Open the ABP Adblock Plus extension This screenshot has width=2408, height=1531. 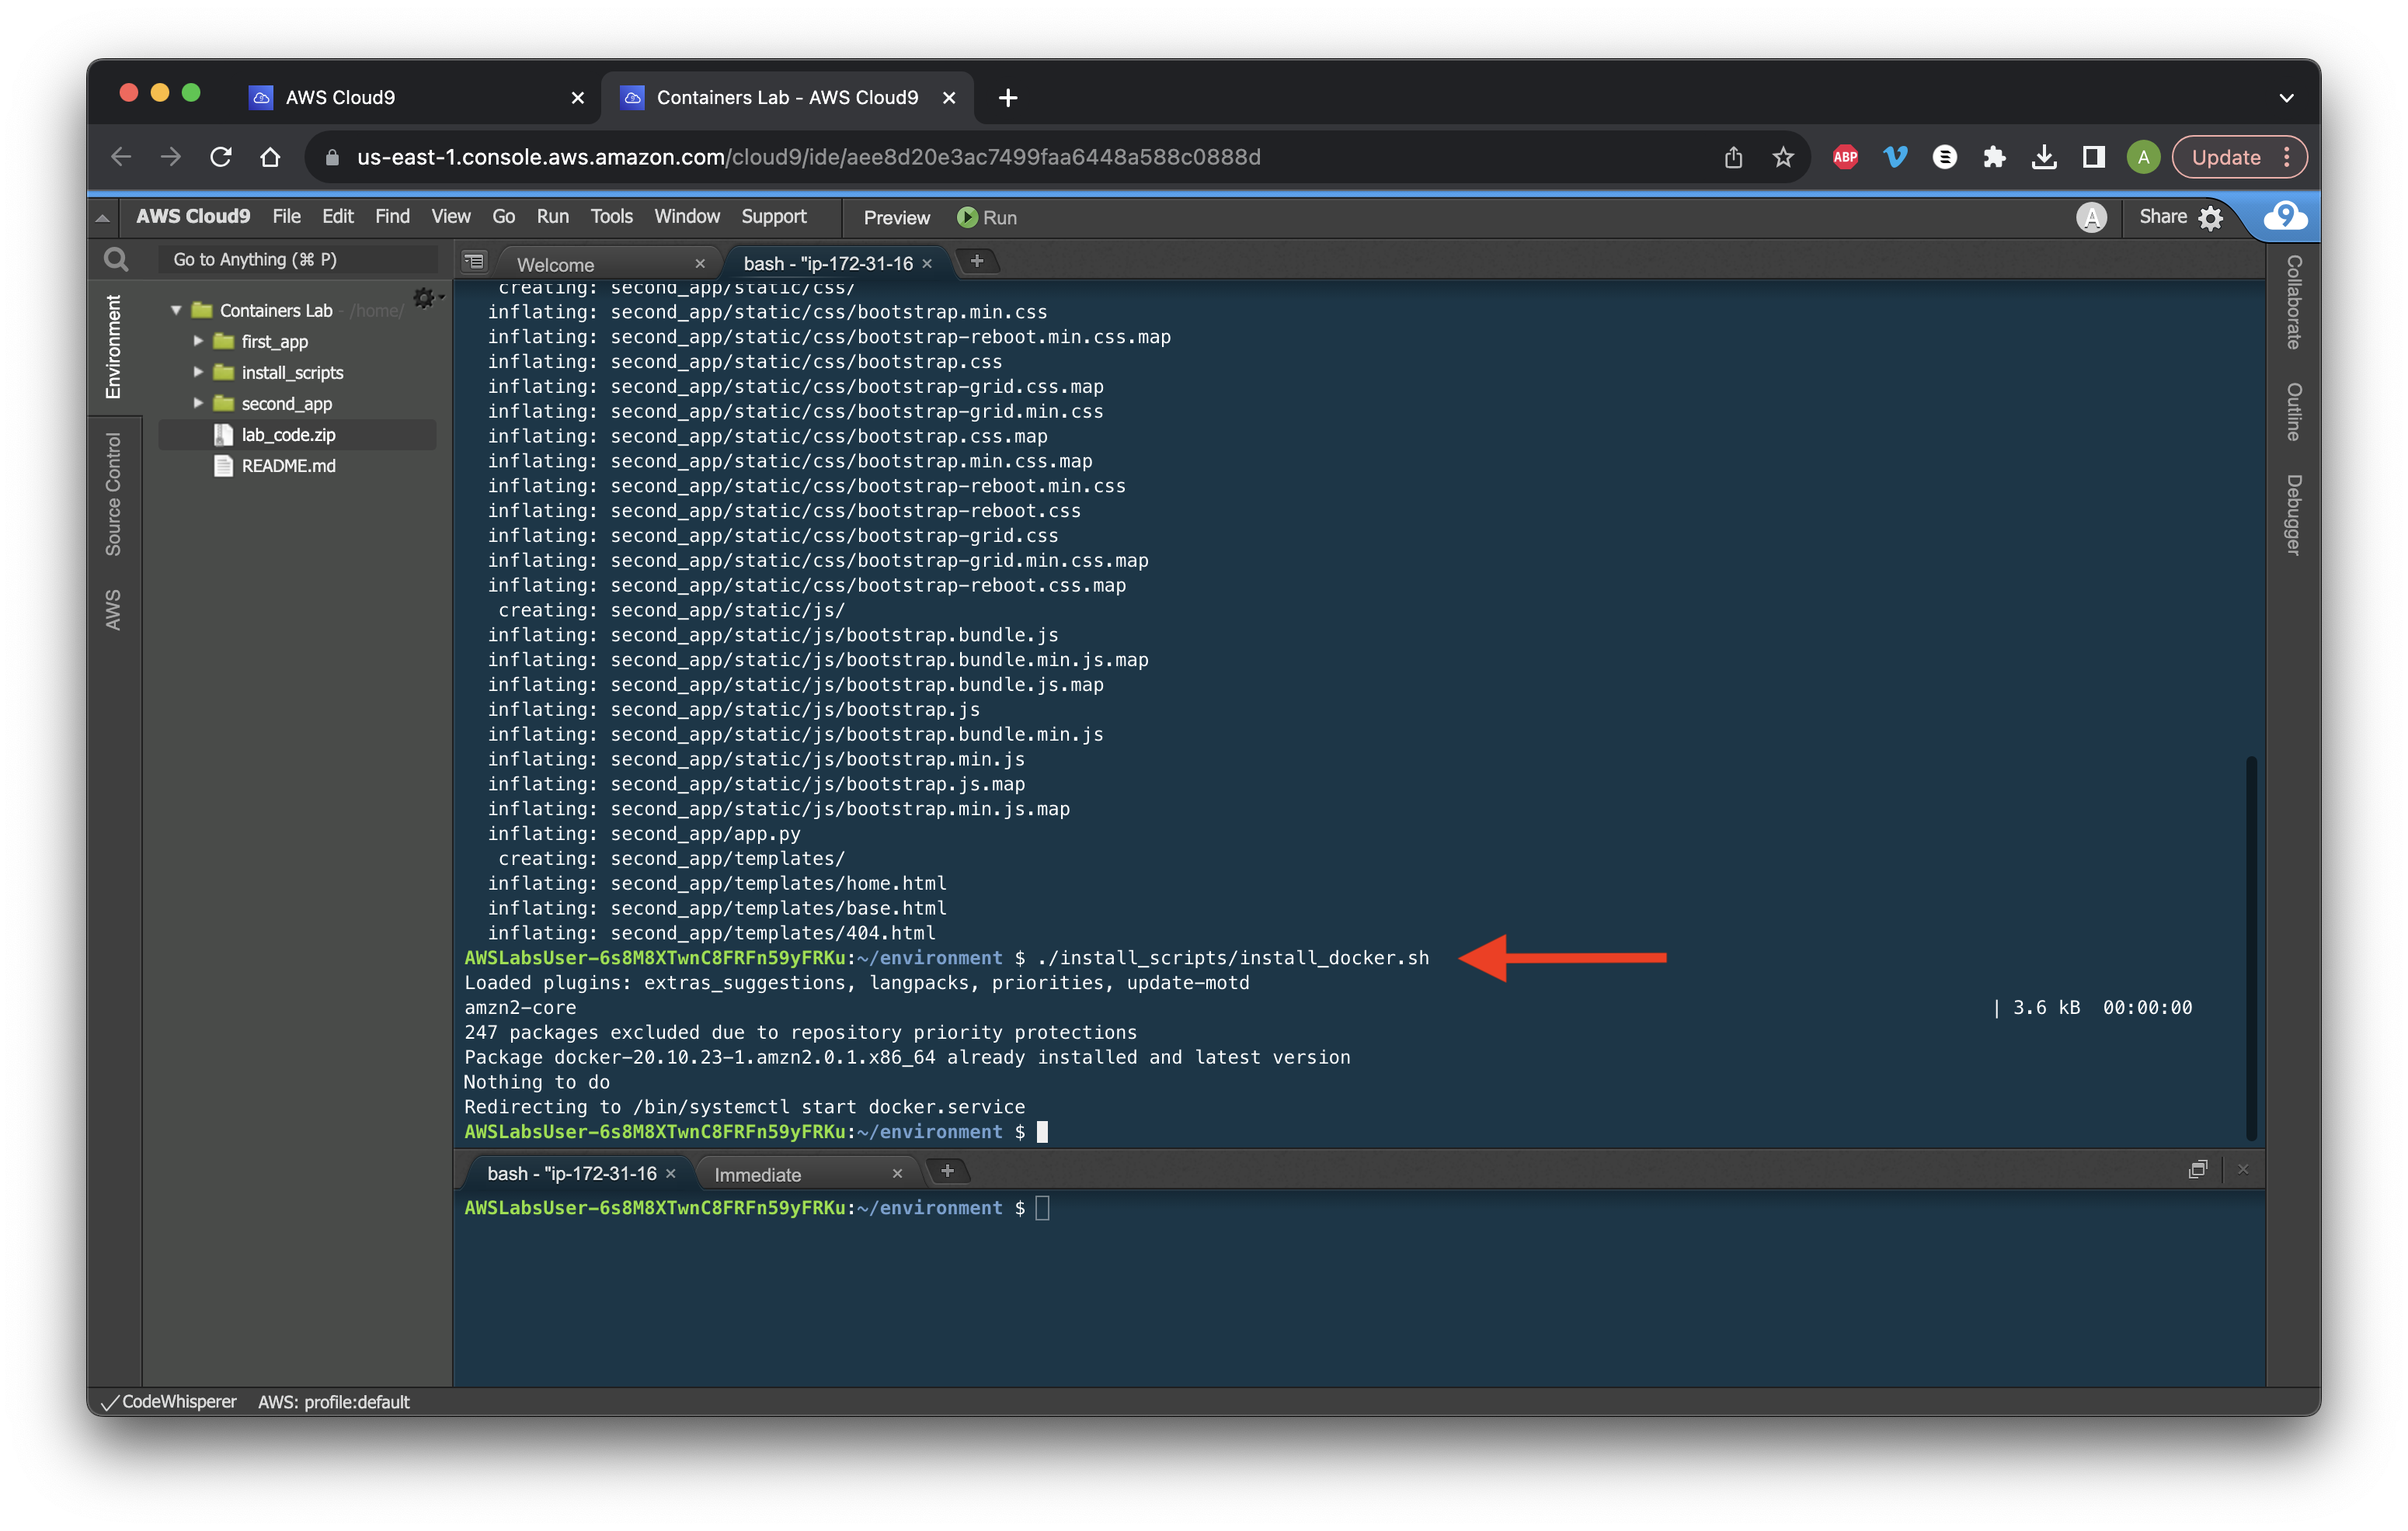point(1845,157)
